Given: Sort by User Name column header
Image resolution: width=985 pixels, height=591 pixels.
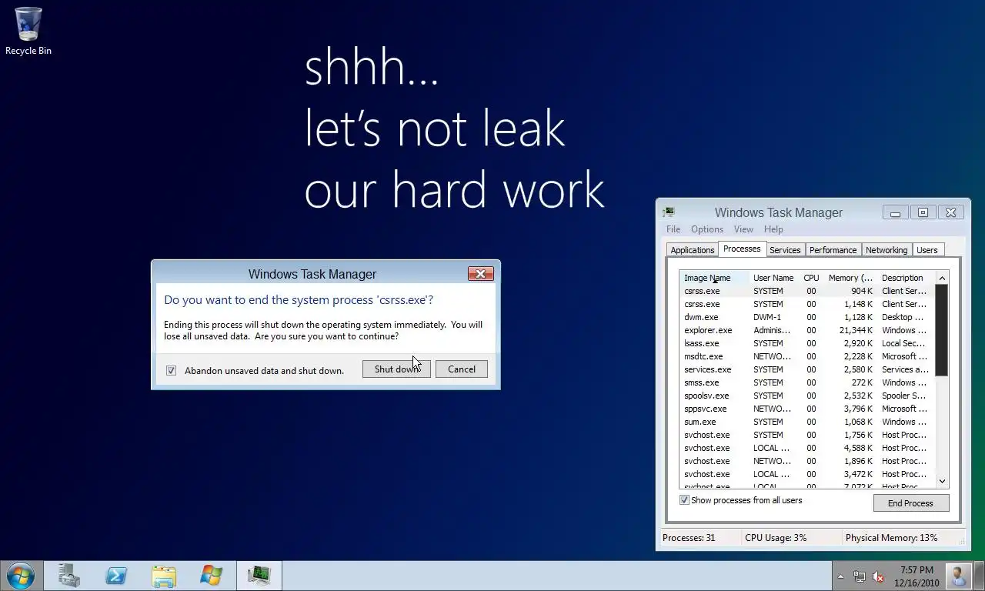Looking at the screenshot, I should click(773, 278).
